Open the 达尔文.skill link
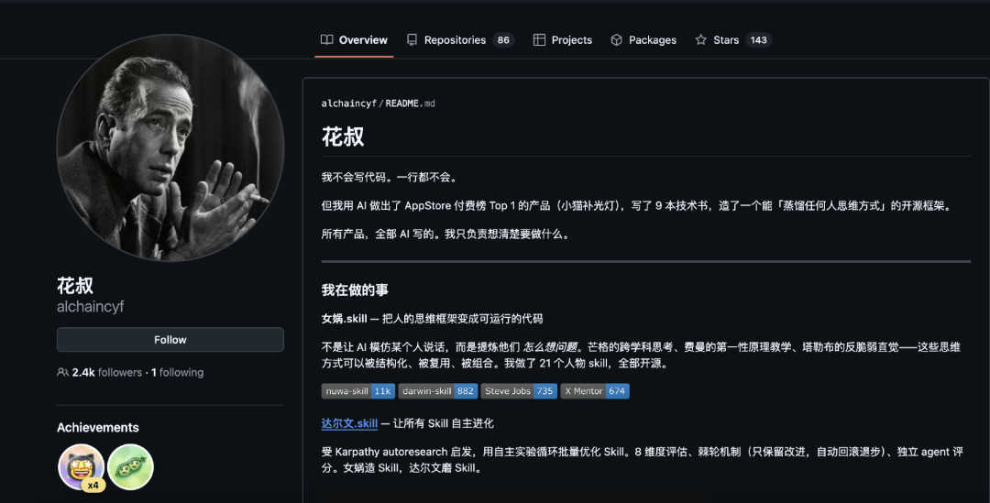Screen dimensions: 990x503 (x=349, y=423)
